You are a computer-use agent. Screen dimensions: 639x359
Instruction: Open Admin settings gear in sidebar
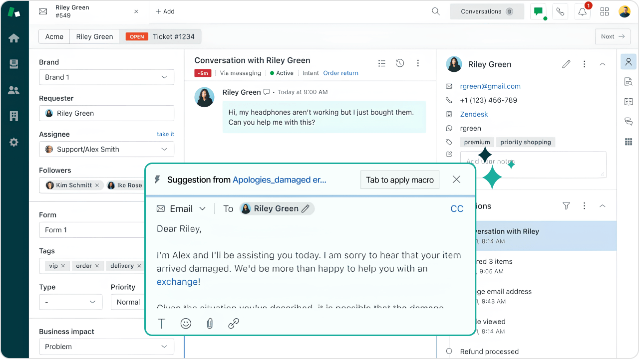14,142
